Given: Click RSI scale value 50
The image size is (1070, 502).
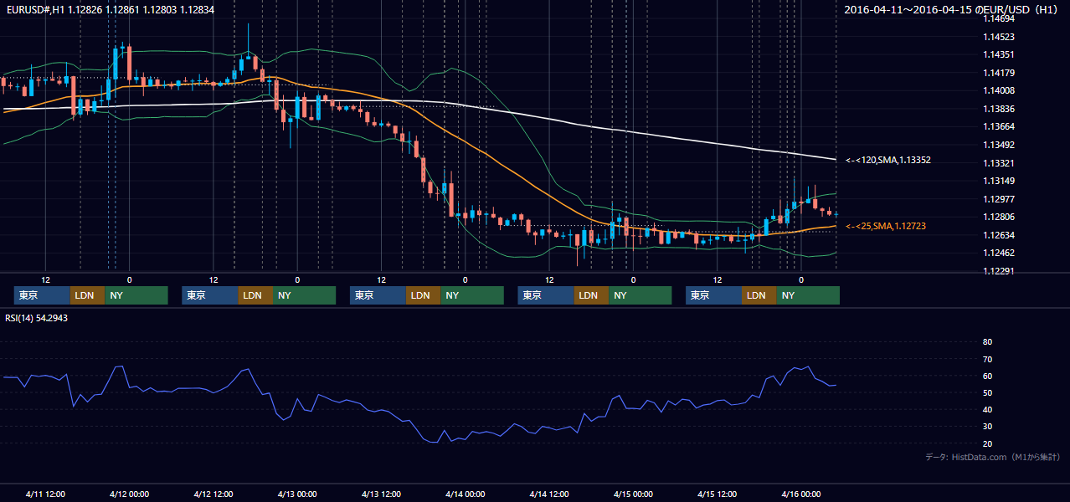Looking at the screenshot, I should coord(987,392).
